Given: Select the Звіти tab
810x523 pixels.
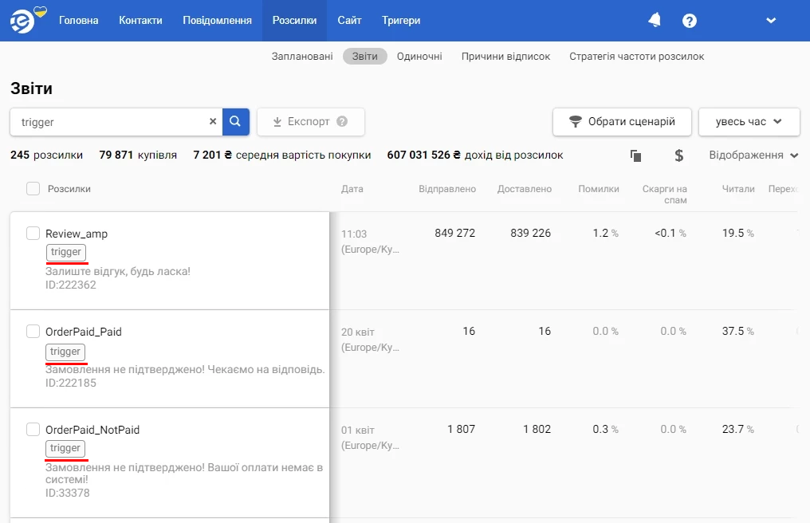Looking at the screenshot, I should click(364, 57).
